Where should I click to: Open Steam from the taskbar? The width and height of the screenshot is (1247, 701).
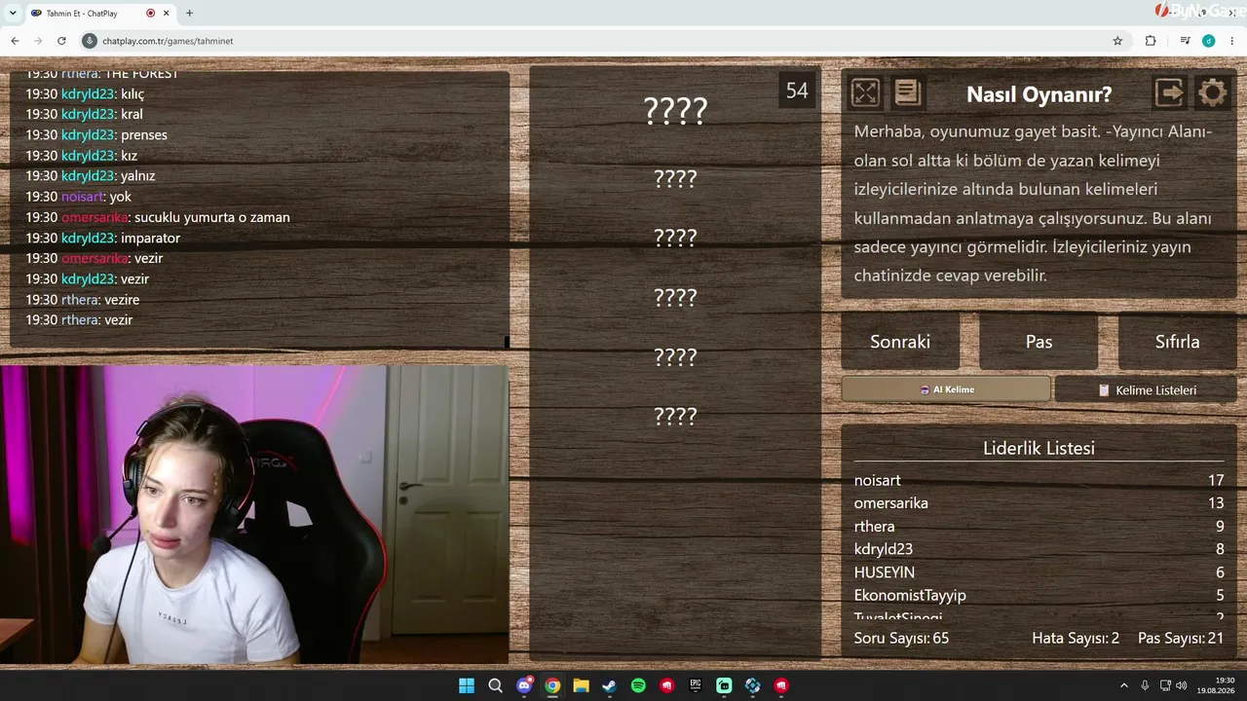[610, 685]
